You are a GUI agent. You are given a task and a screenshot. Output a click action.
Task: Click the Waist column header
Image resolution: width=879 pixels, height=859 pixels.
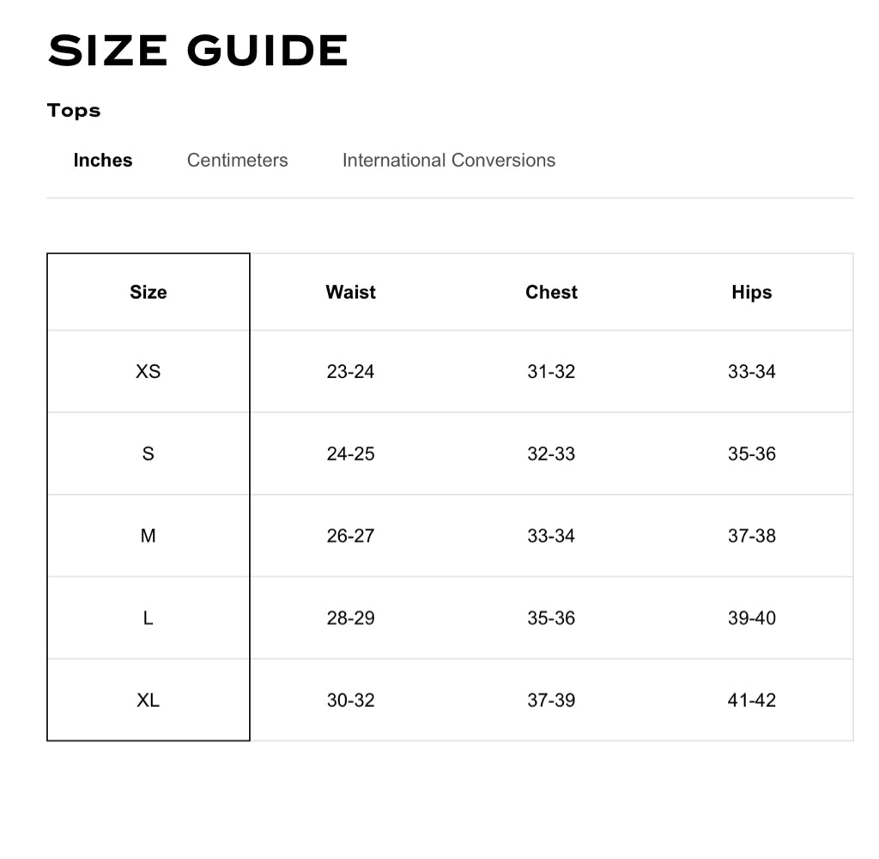350,292
